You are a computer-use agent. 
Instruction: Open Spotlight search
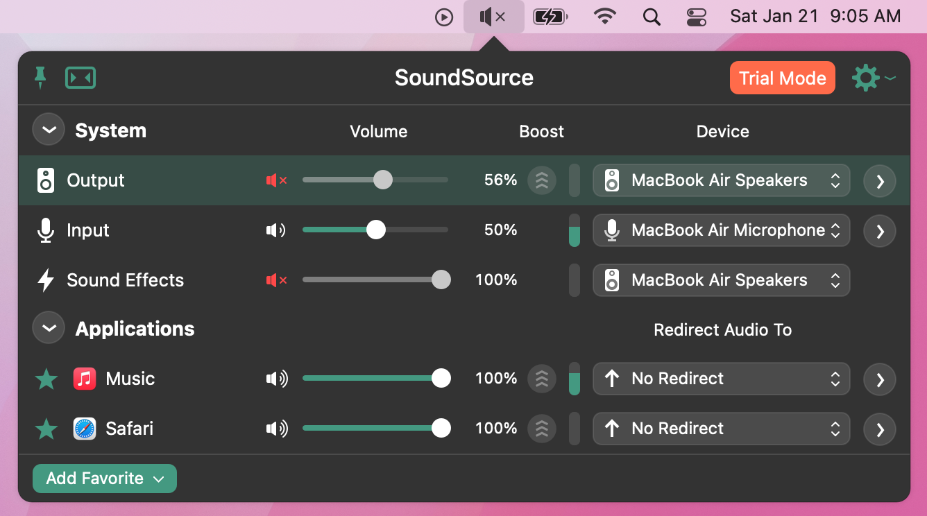(652, 17)
